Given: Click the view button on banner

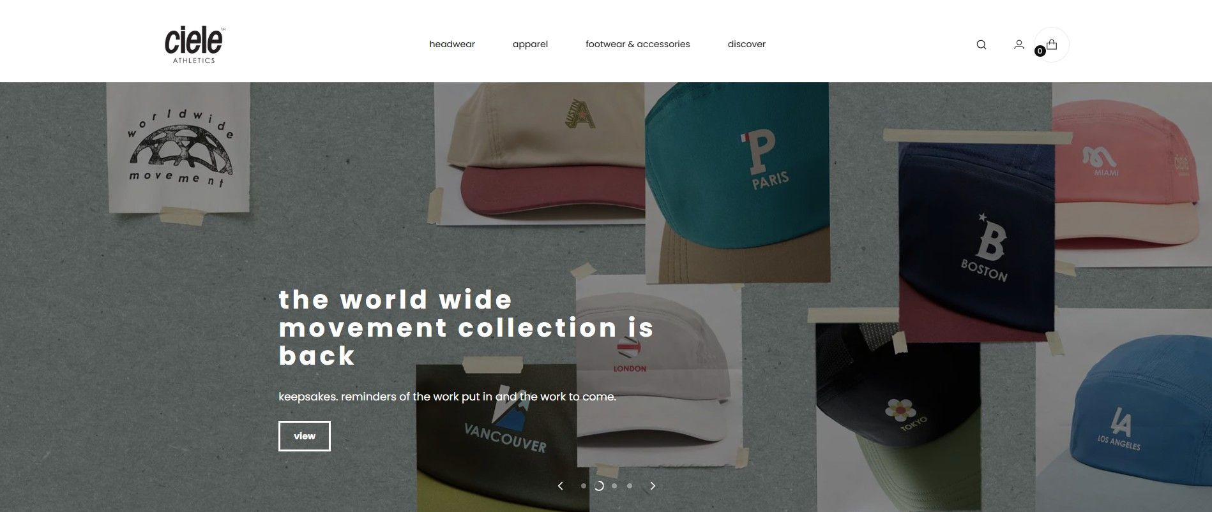Looking at the screenshot, I should click(305, 436).
